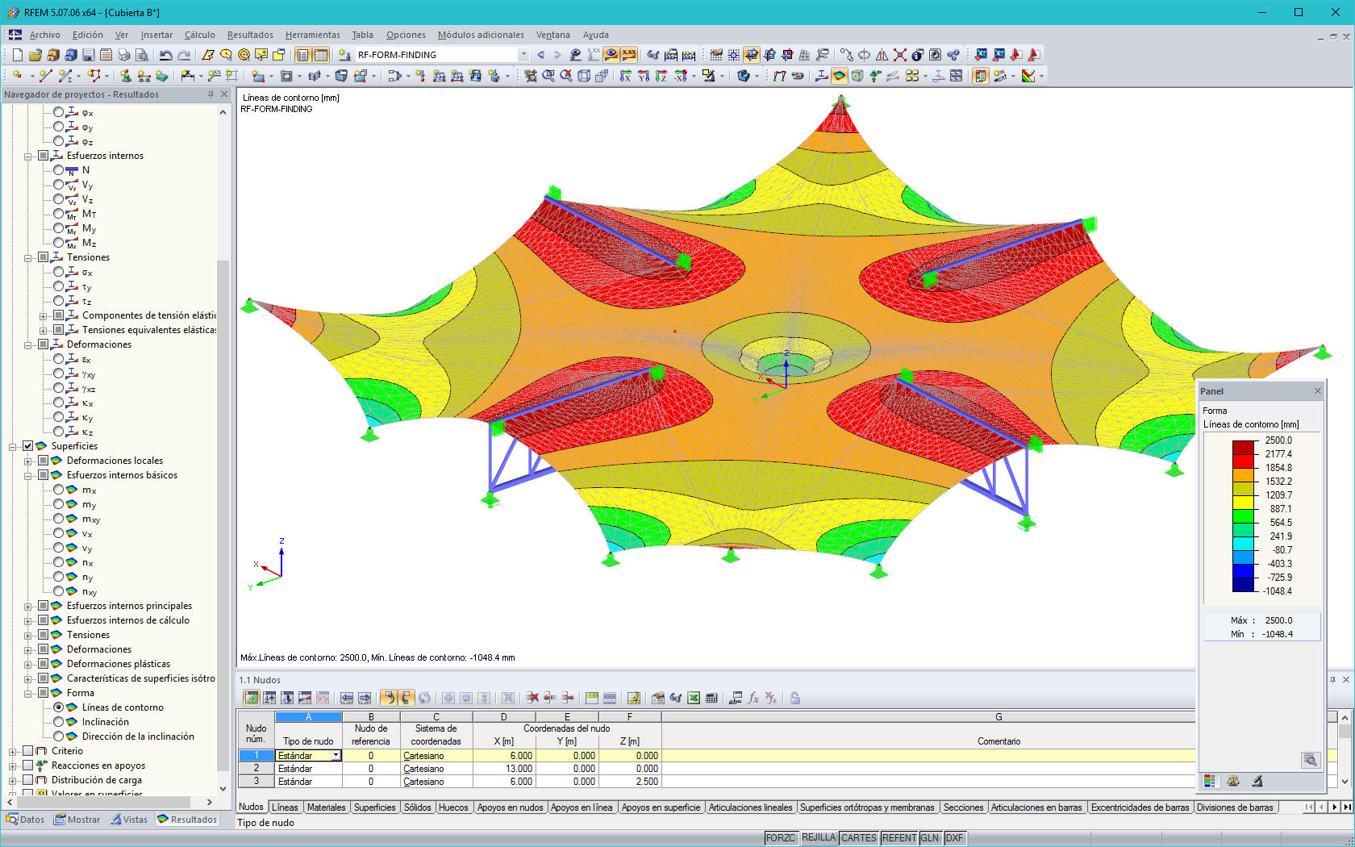Export table to Excel
This screenshot has width=1355, height=847.
click(x=694, y=698)
